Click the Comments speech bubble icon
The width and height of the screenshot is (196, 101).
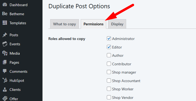(5, 71)
